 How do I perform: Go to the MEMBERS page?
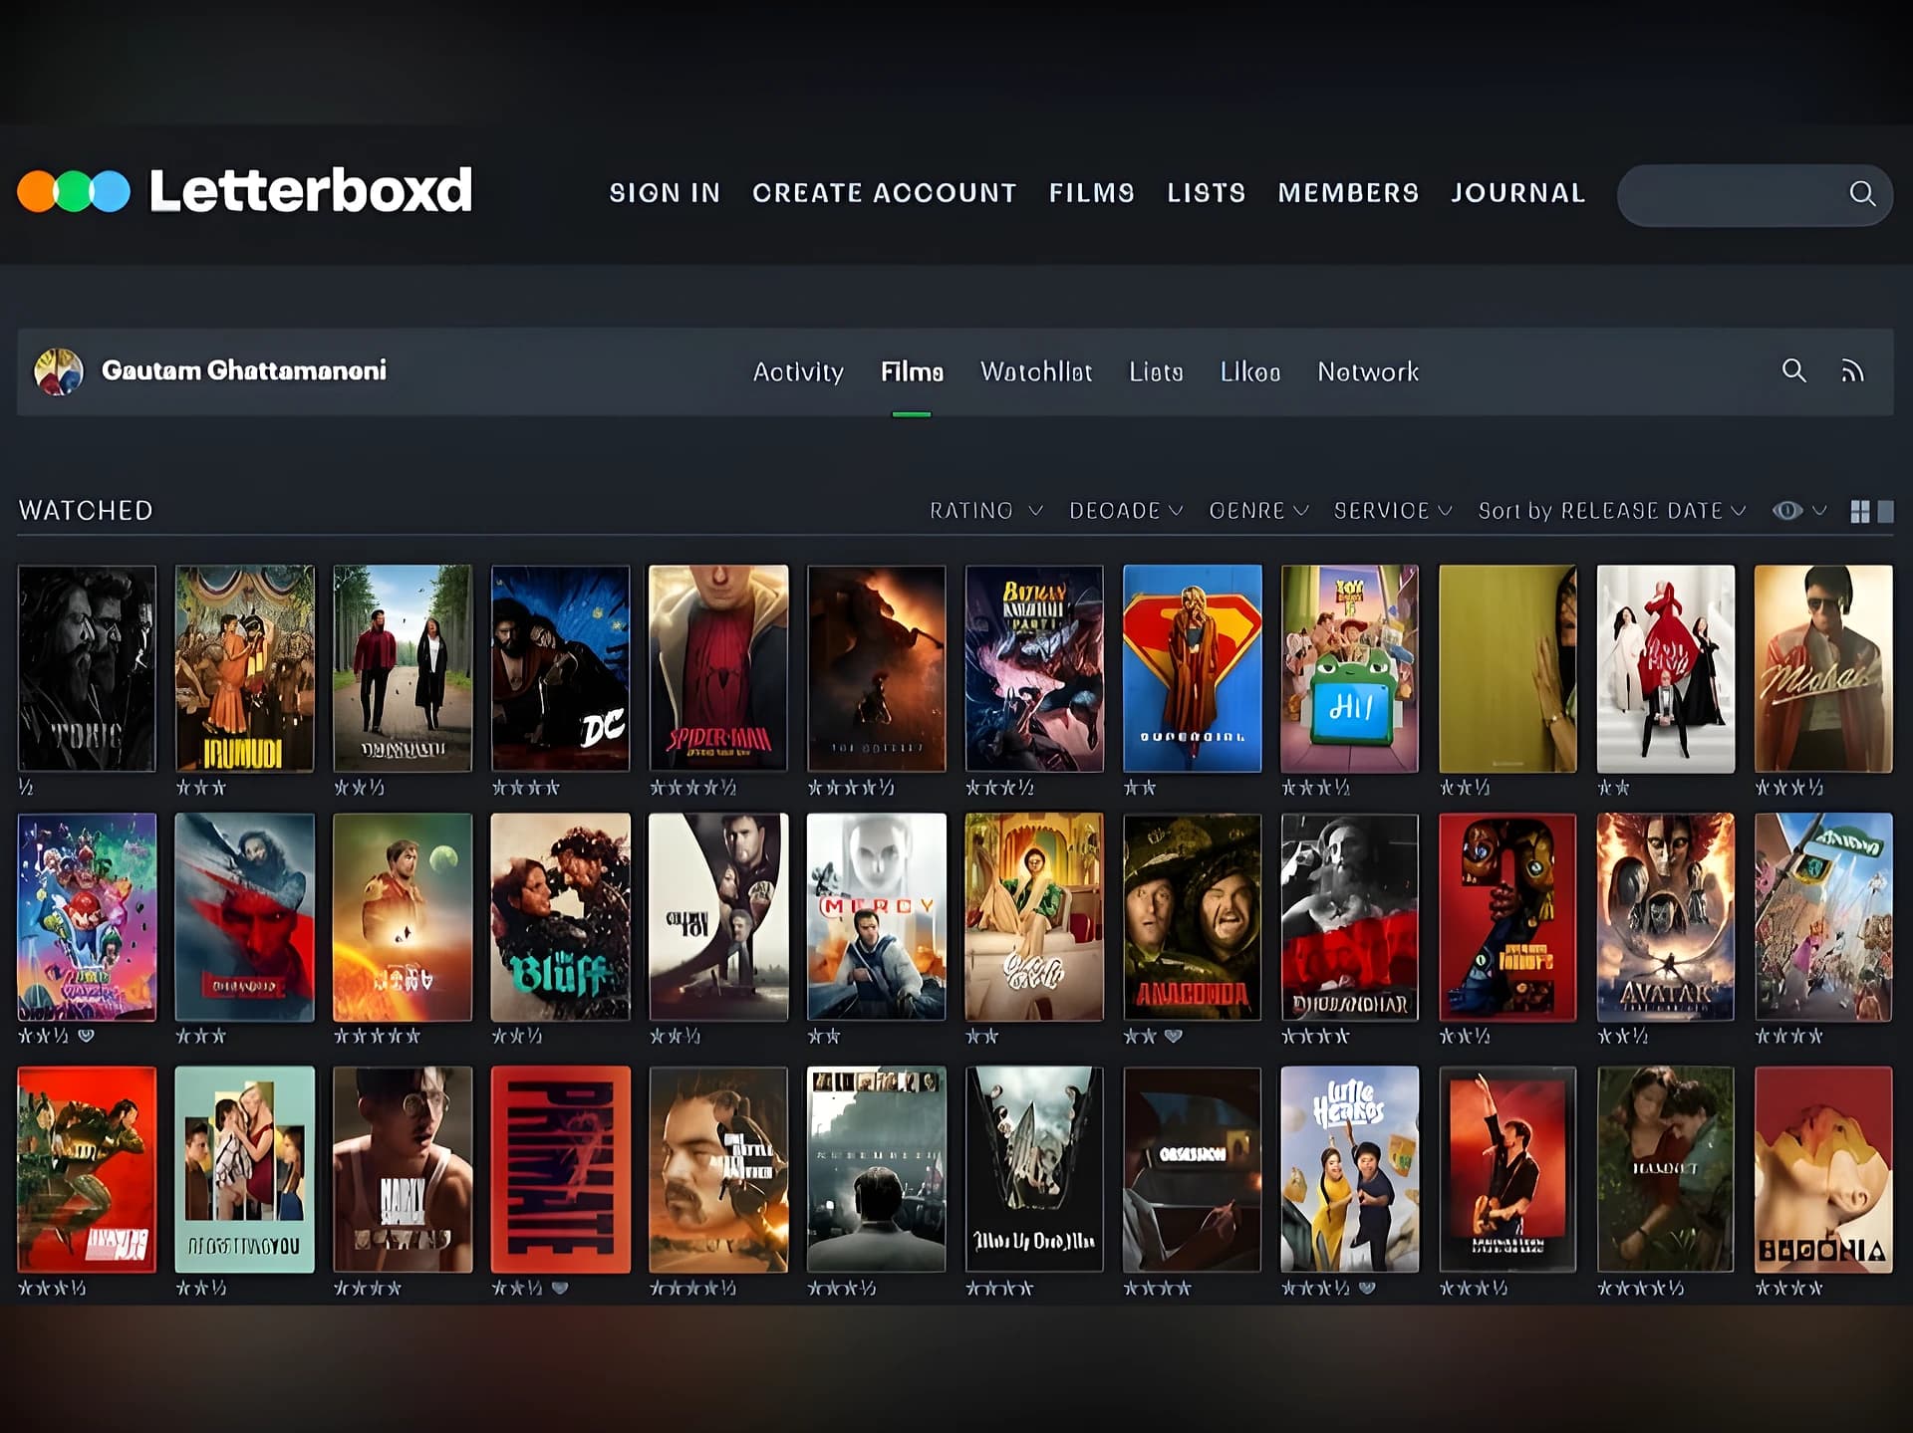(1348, 193)
